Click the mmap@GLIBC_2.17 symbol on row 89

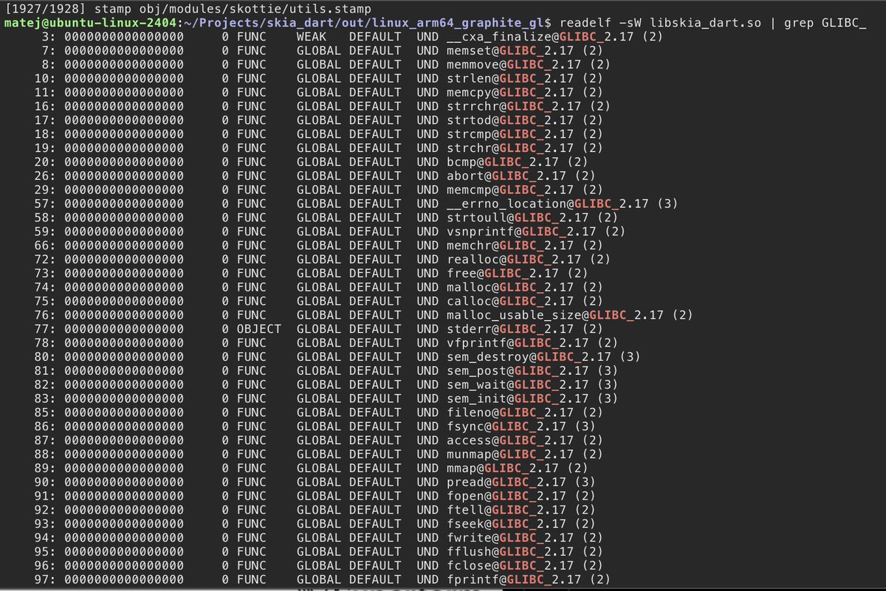point(502,469)
